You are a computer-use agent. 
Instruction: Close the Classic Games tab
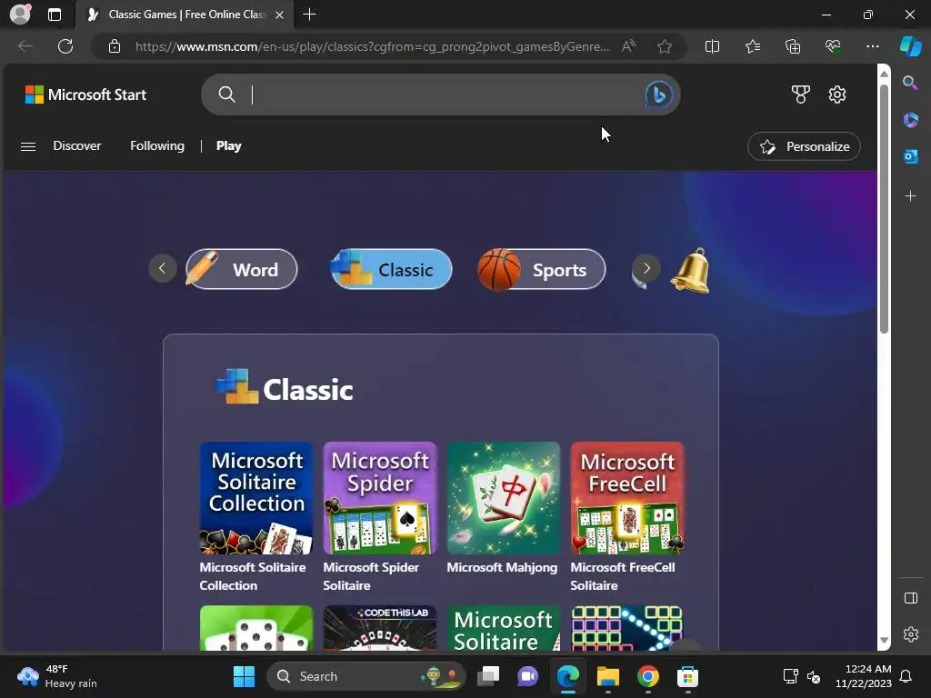(x=280, y=15)
